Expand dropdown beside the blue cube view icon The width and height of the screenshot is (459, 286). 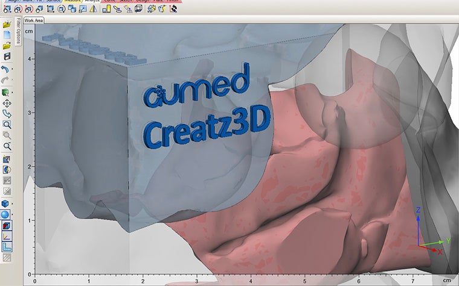click(x=13, y=204)
